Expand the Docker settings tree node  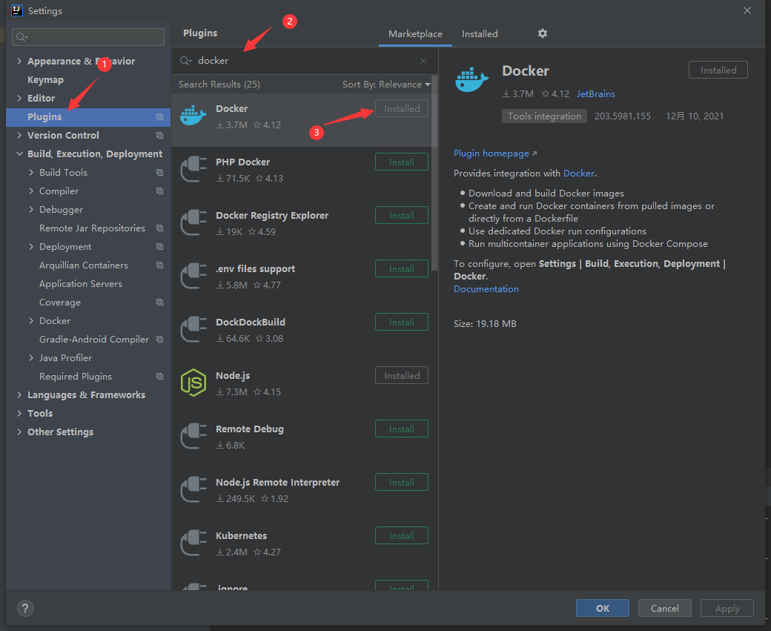31,321
